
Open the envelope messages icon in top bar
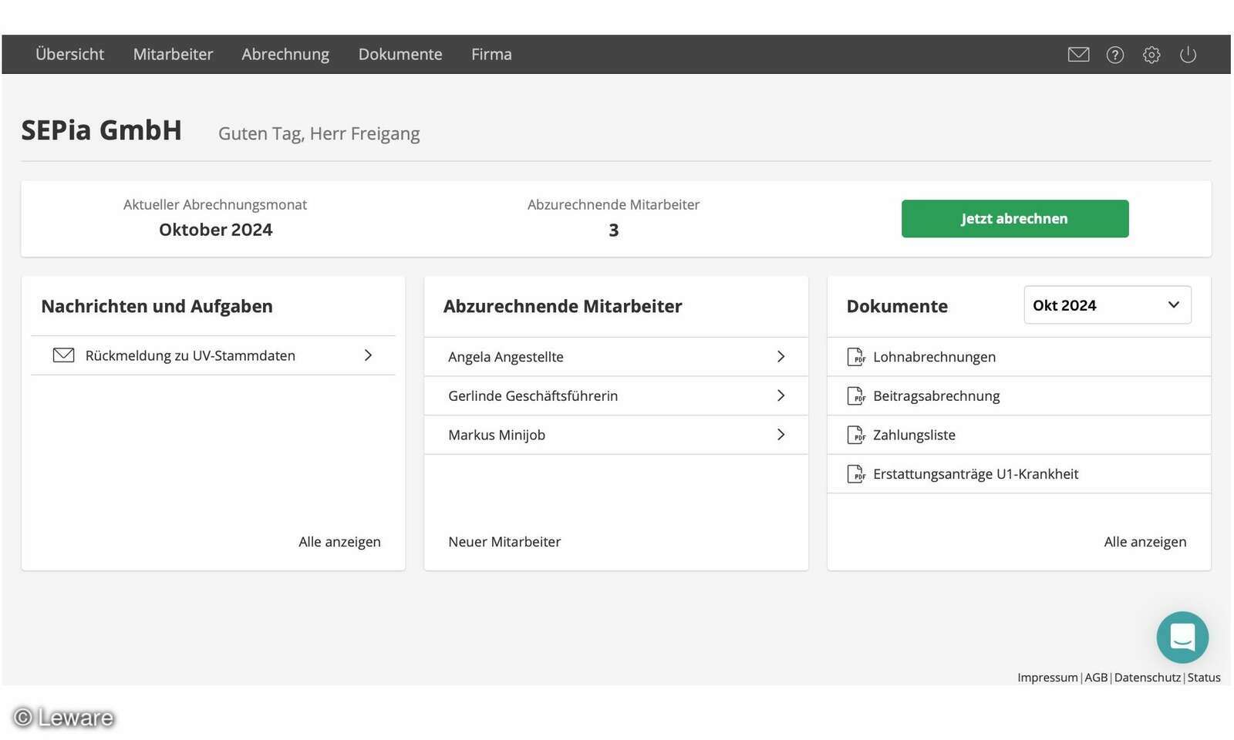(x=1078, y=54)
